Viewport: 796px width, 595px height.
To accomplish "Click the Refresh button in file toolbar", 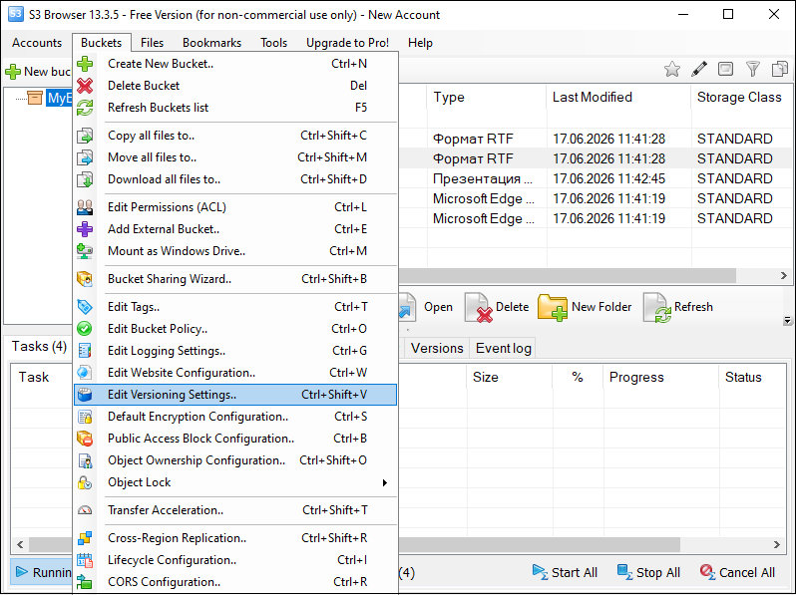I will [x=678, y=307].
